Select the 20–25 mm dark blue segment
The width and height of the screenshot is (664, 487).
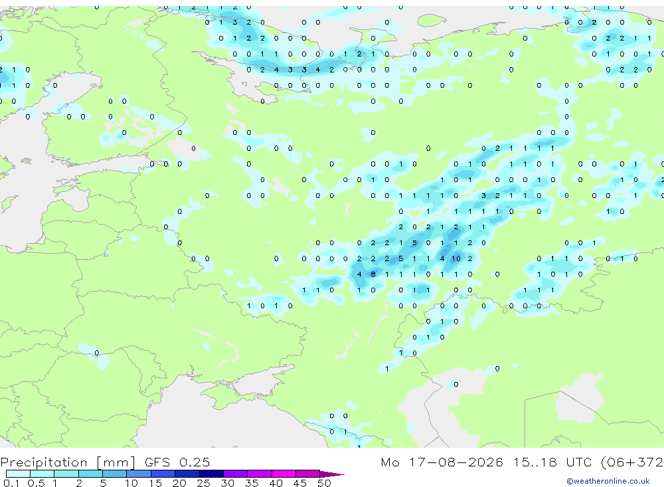pyautogui.click(x=187, y=474)
